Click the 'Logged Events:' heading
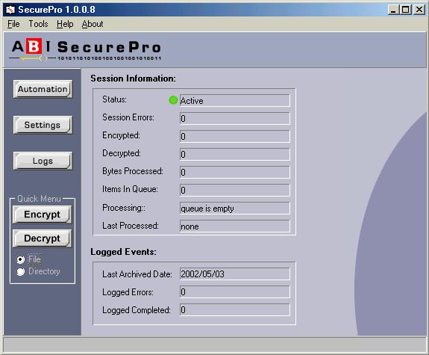This screenshot has height=355, width=429. coord(123,252)
